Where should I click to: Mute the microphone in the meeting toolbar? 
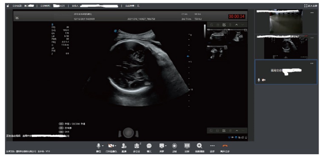(x=99, y=146)
